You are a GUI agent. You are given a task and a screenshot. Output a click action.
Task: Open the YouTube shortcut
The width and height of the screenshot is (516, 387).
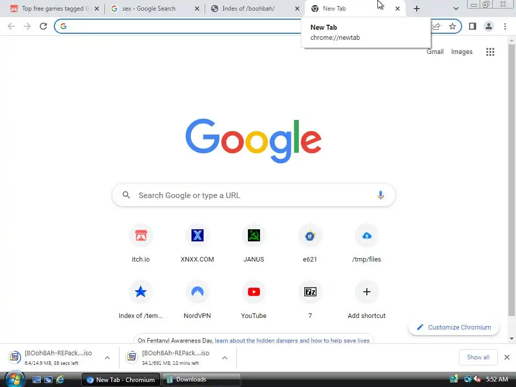tap(254, 300)
